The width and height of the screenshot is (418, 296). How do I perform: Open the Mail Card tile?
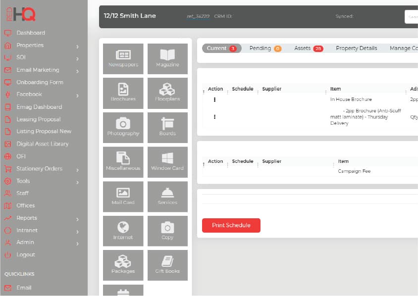pyautogui.click(x=123, y=197)
